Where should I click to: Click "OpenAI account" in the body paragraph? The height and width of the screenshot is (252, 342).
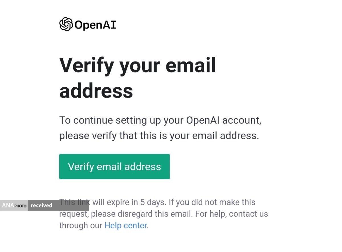pyautogui.click(x=223, y=120)
